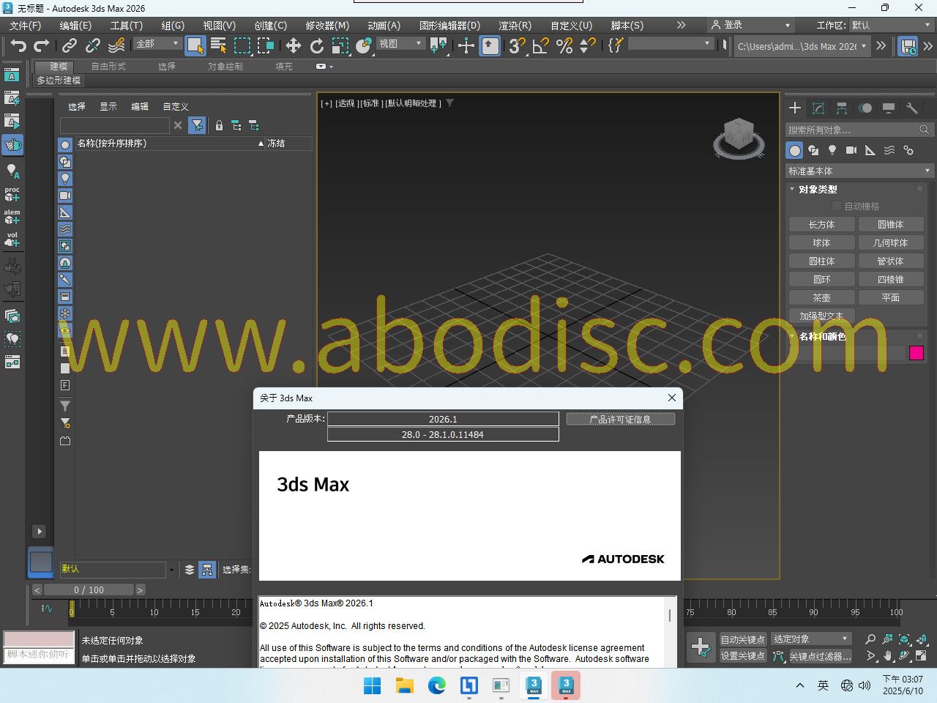Open the 登录 sign-in dropdown

pyautogui.click(x=751, y=25)
